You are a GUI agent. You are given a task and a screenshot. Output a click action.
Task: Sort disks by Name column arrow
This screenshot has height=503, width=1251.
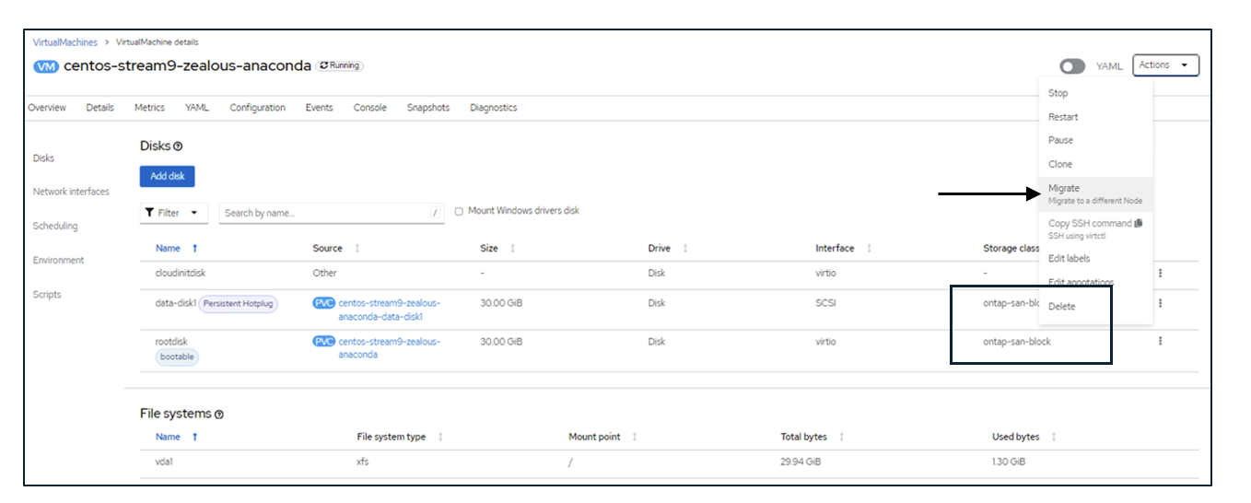194,249
